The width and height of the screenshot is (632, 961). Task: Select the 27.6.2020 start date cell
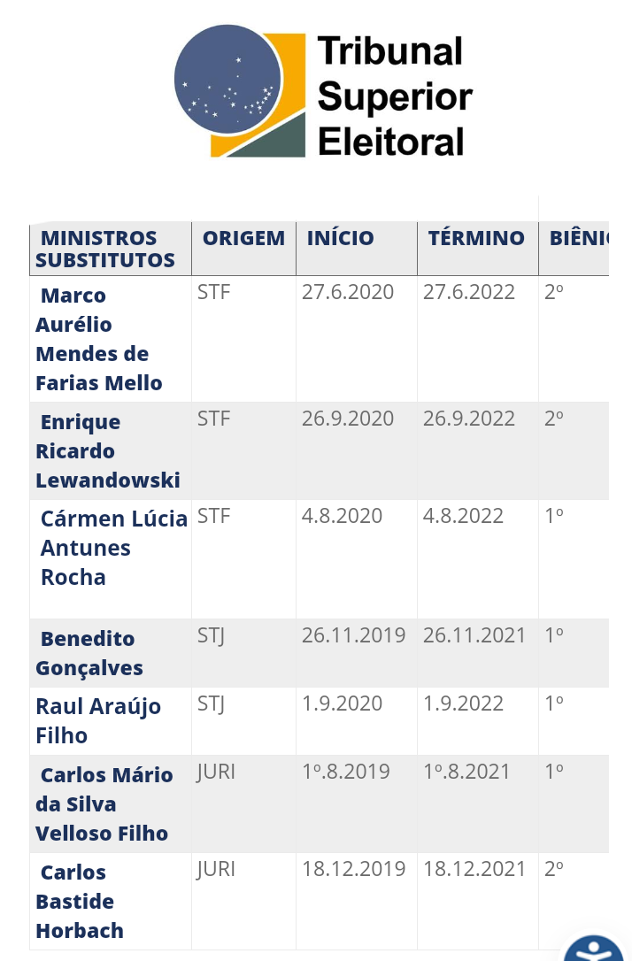348,292
